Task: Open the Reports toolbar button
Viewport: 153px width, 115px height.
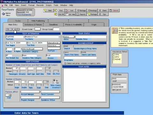Action: pos(81,14)
